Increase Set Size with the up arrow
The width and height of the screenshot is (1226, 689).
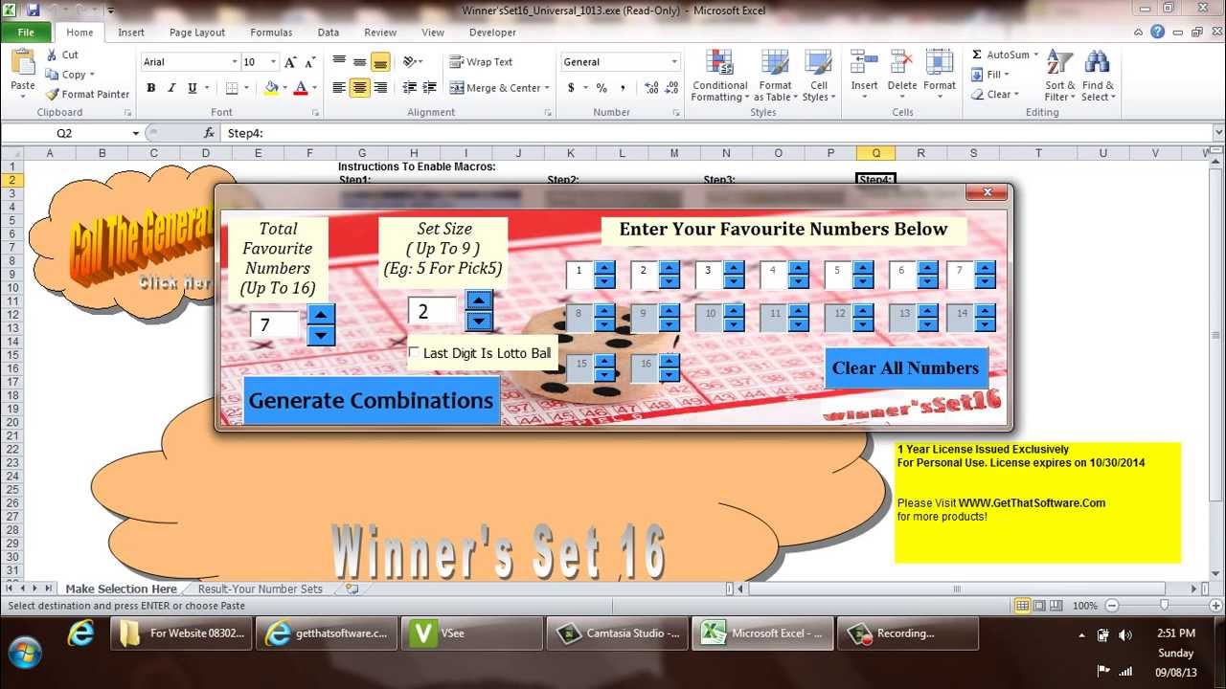479,300
